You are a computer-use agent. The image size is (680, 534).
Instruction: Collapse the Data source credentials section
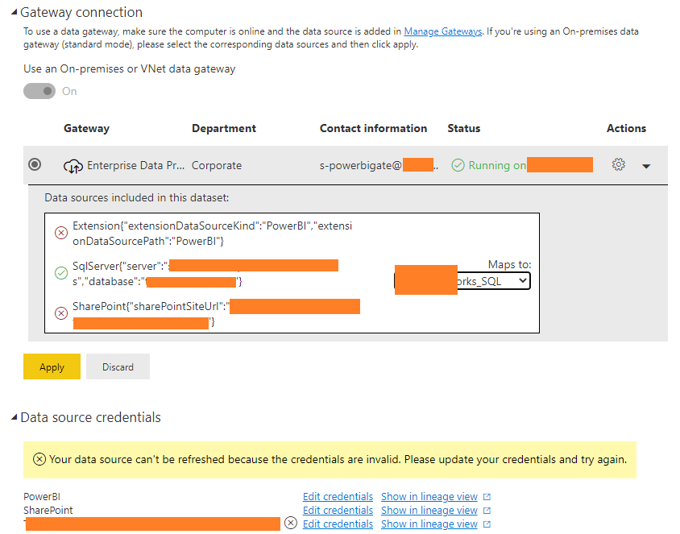pos(14,417)
